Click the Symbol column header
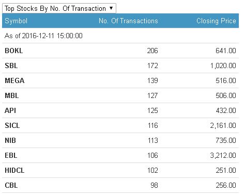 coord(16,21)
